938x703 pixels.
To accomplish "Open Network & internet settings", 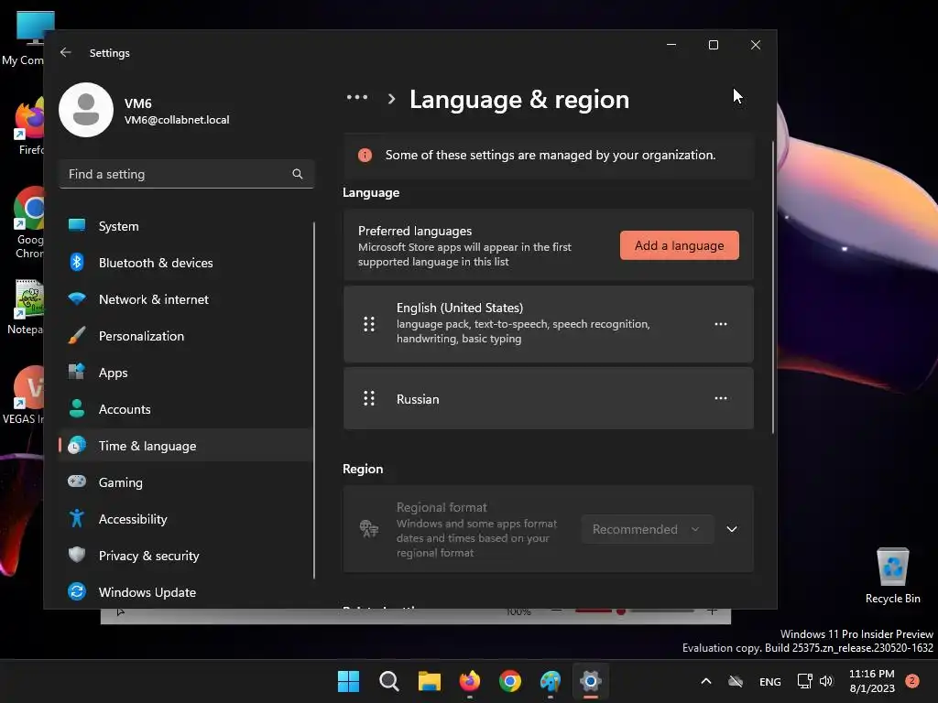I will coord(185,299).
